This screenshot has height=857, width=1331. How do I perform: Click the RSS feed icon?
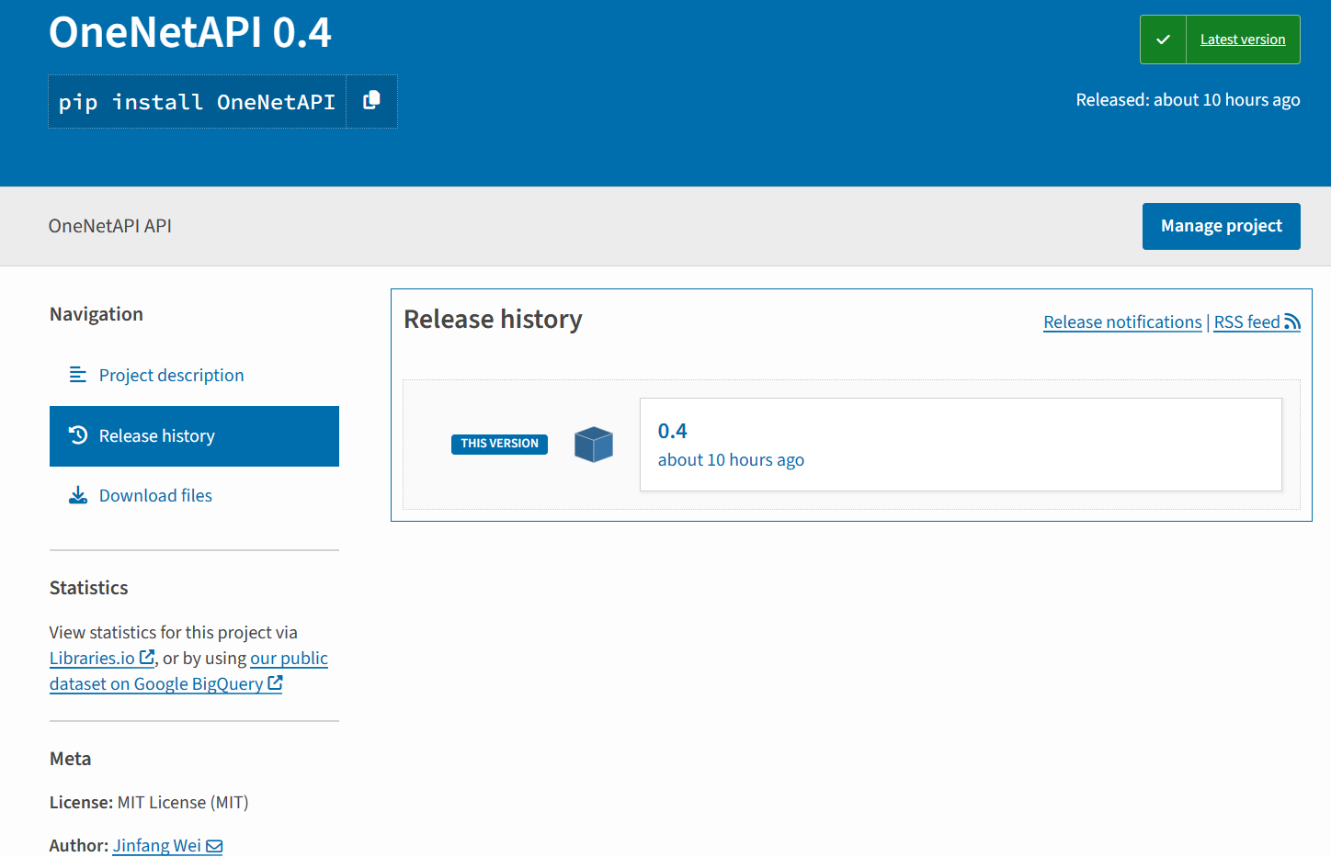tap(1292, 321)
